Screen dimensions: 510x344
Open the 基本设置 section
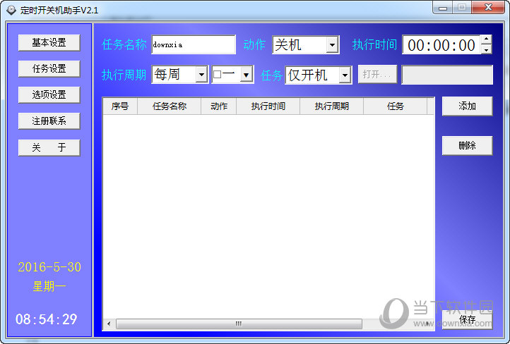49,42
